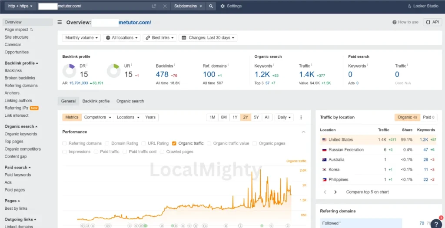Switch to Backlink profile tab

(96, 101)
